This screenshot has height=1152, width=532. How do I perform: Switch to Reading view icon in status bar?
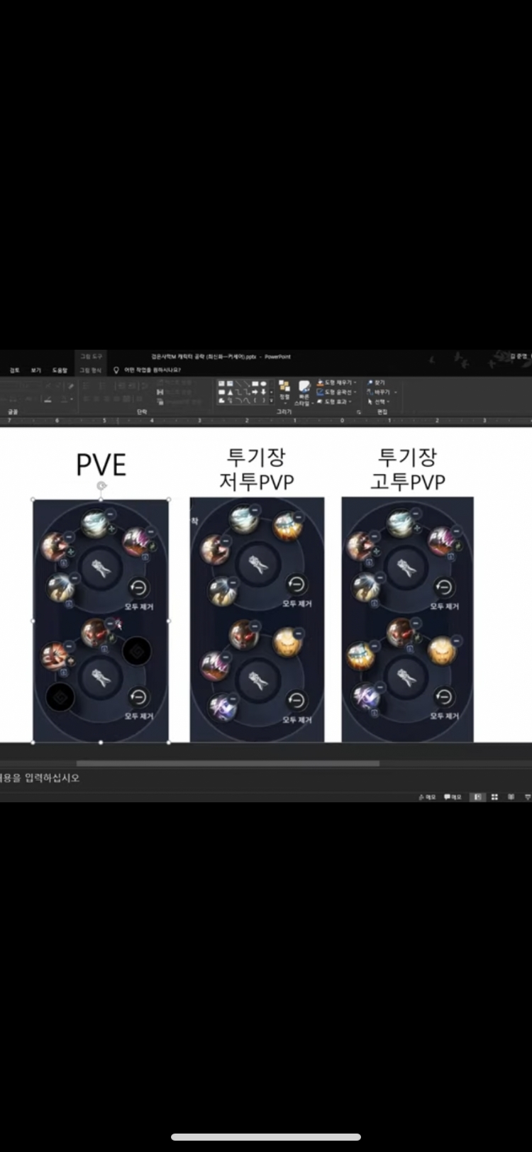tap(511, 797)
